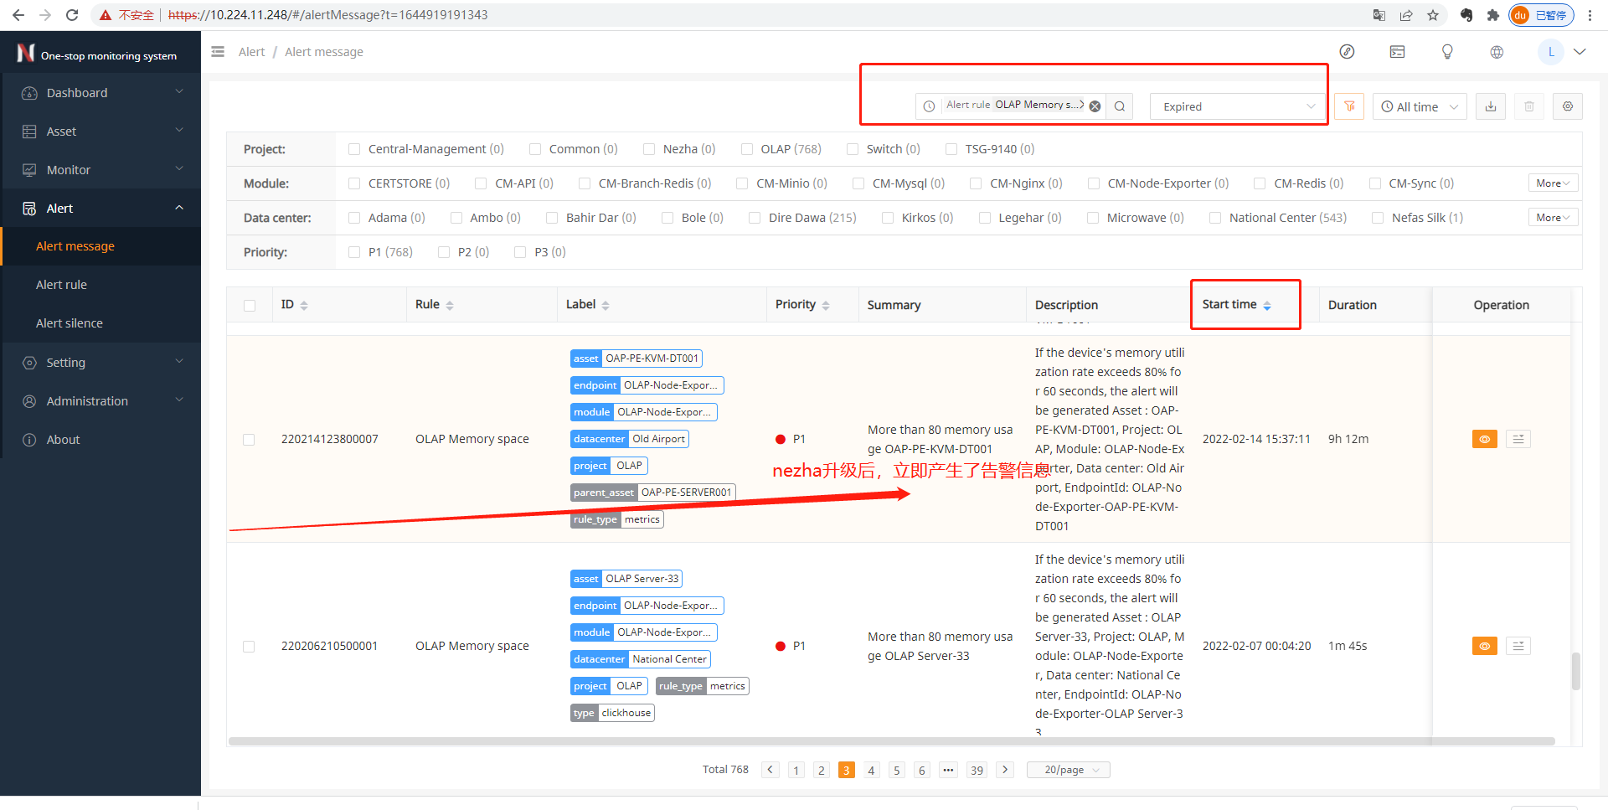Change the 20/page page size dropdown
This screenshot has width=1608, height=810.
click(1069, 770)
